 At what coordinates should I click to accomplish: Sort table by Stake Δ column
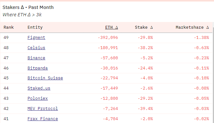tap(144, 27)
